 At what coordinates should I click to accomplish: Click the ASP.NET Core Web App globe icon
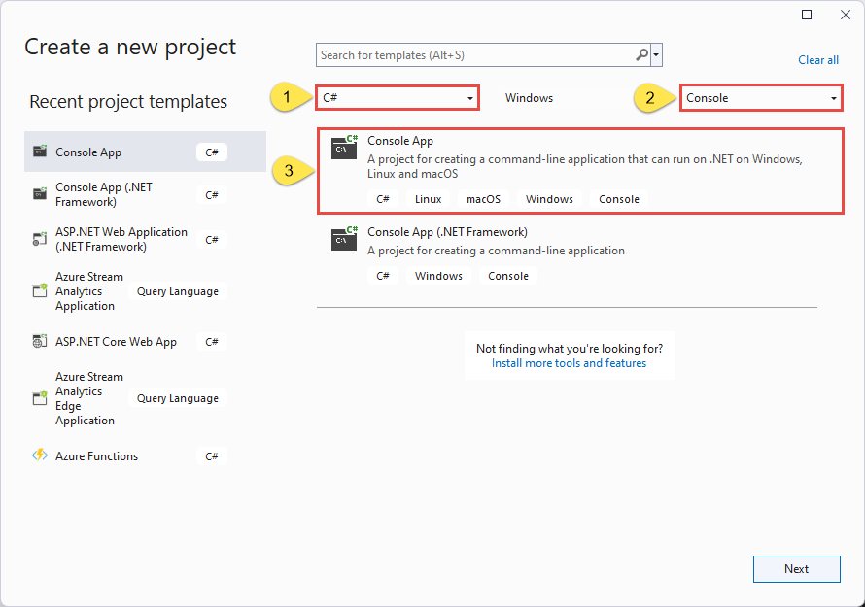tap(40, 341)
